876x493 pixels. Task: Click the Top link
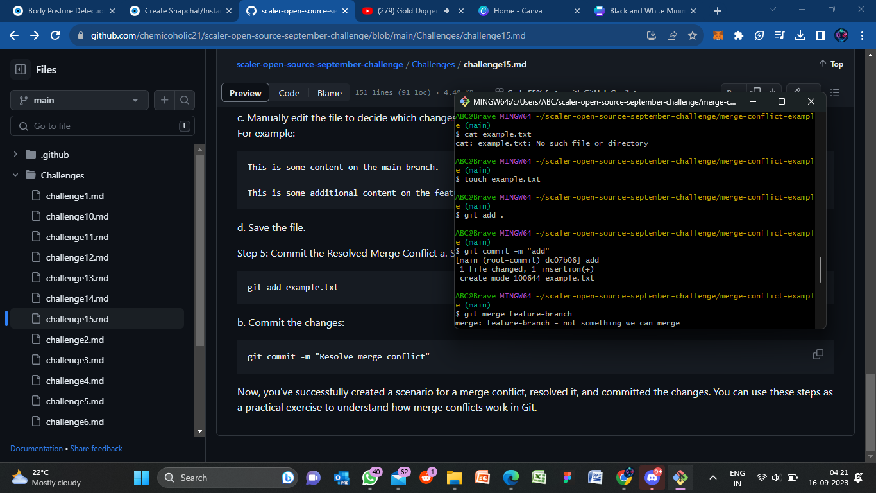(831, 64)
